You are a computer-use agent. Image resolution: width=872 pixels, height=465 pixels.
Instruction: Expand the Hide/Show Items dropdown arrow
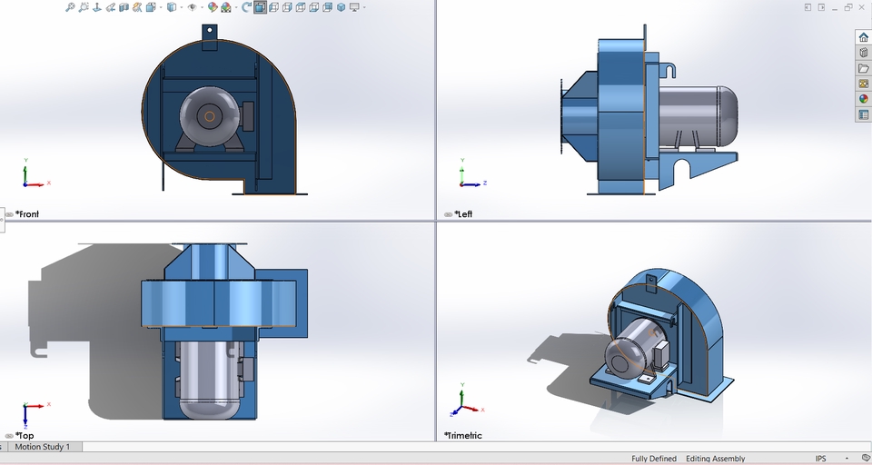[202, 8]
